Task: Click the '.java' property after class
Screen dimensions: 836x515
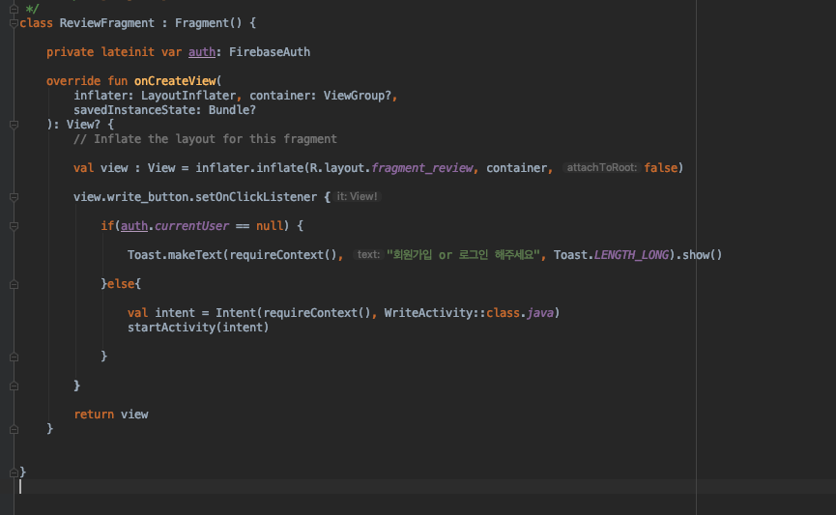Action: click(x=537, y=313)
